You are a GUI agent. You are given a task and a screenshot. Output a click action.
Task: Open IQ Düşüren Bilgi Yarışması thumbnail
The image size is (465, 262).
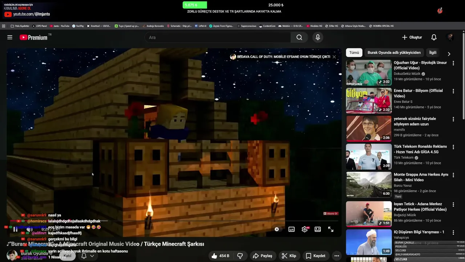[x=369, y=242]
